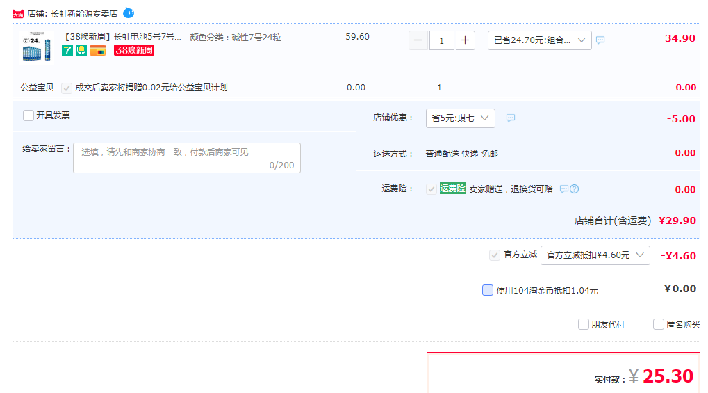
Task: Click the 普通配送 快递 免邮 shipping text
Action: tap(461, 154)
